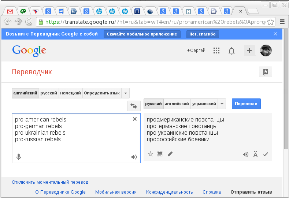289x198 pixels.
Task: Select английский as source language
Action: pos(25,93)
